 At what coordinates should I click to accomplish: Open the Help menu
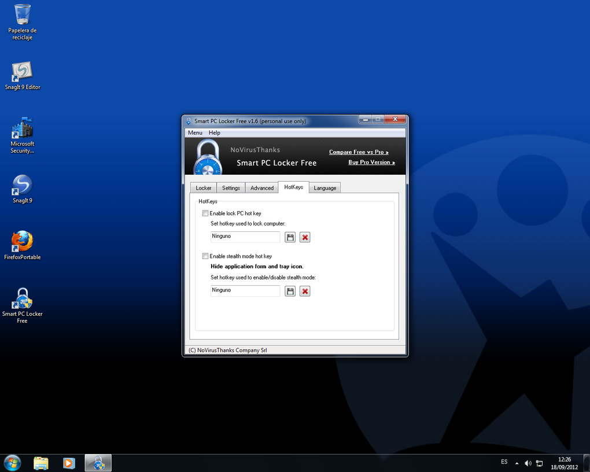coord(214,133)
